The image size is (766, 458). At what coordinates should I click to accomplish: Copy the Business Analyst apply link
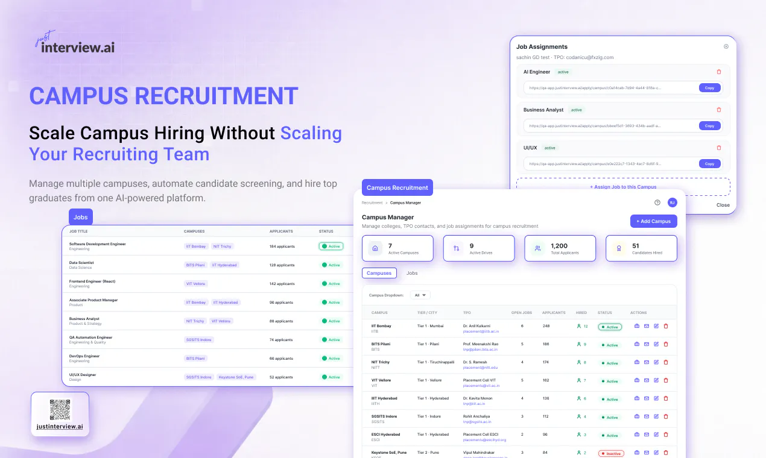click(x=709, y=126)
